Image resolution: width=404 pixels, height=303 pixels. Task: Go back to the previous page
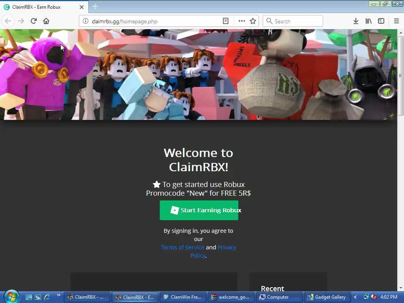pos(8,21)
